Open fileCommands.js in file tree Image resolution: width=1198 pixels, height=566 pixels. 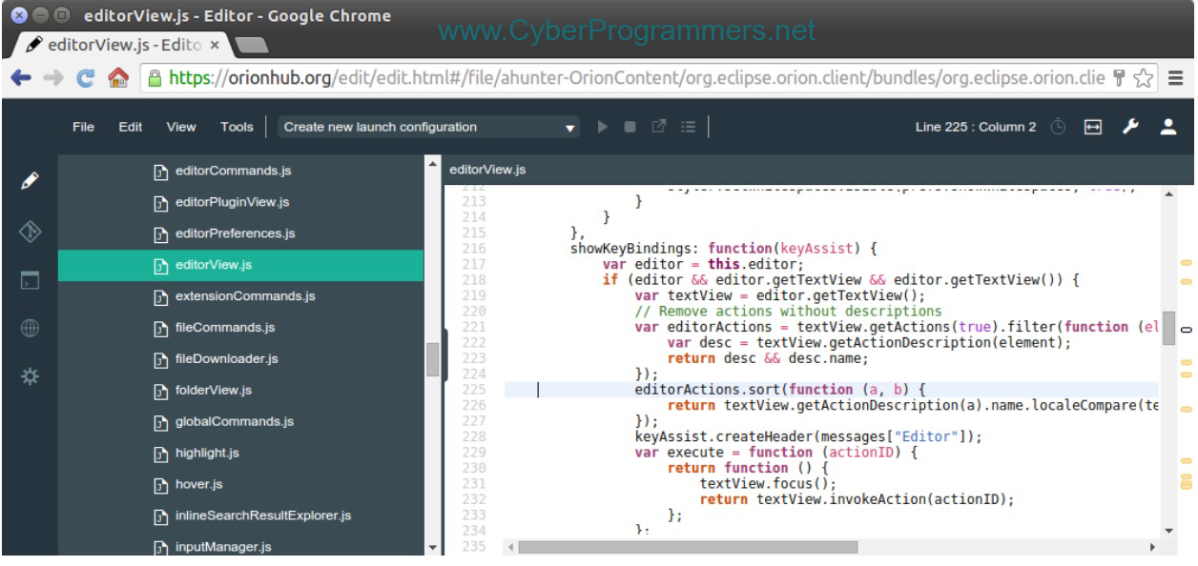tap(225, 328)
